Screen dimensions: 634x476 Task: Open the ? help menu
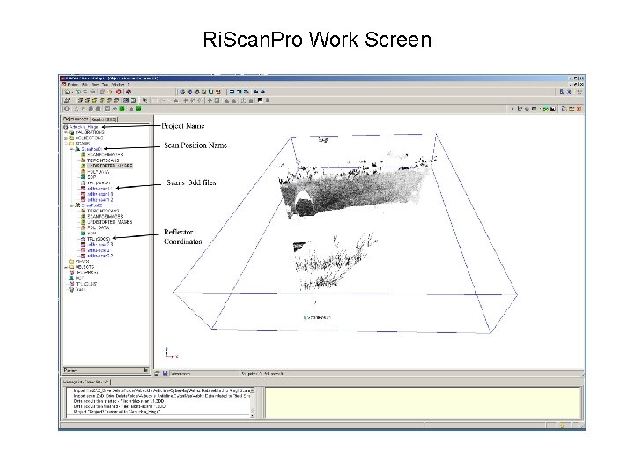[129, 85]
